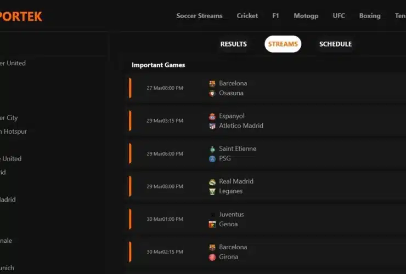406x274 pixels.
Task: Click the Genoa club crest
Action: [212, 224]
